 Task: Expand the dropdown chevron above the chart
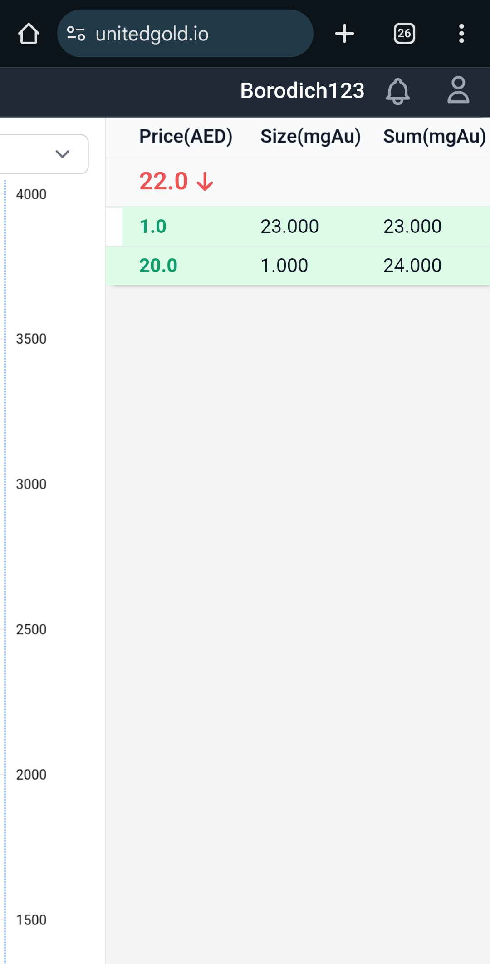[x=62, y=154]
